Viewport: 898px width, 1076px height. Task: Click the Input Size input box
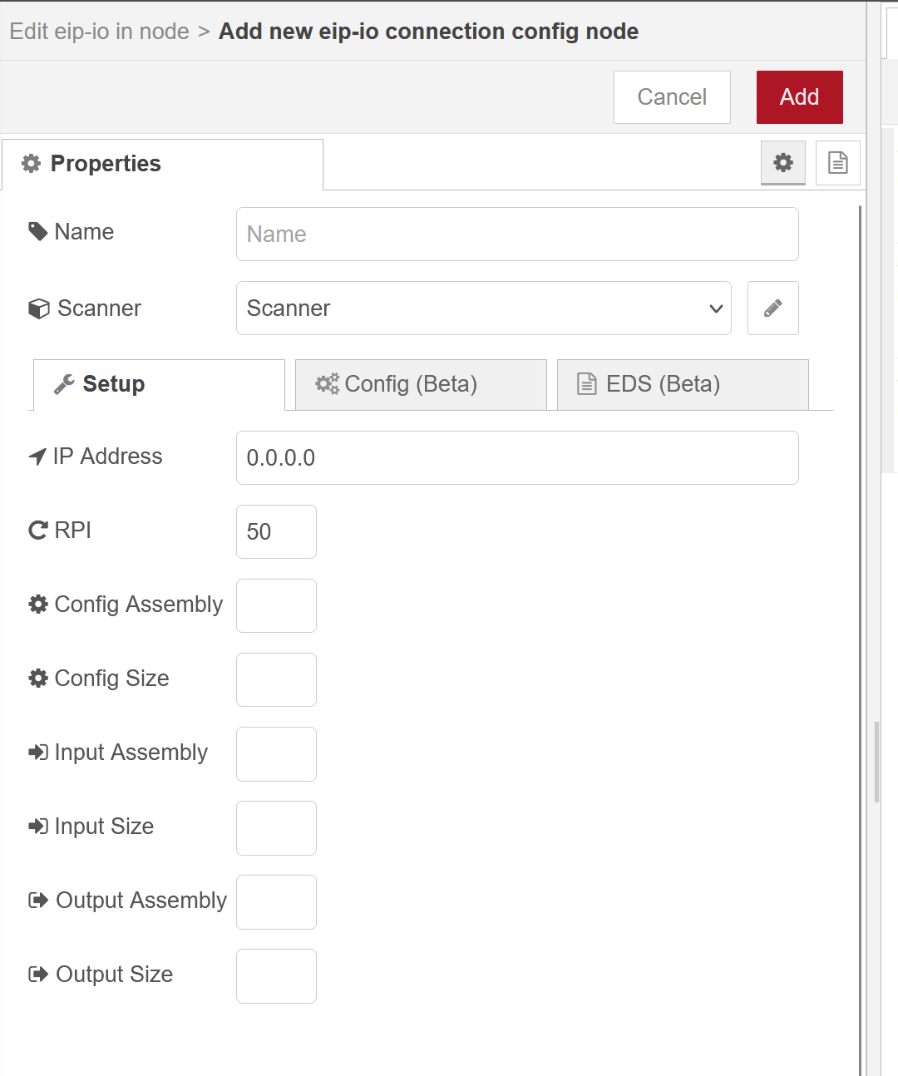pos(276,828)
